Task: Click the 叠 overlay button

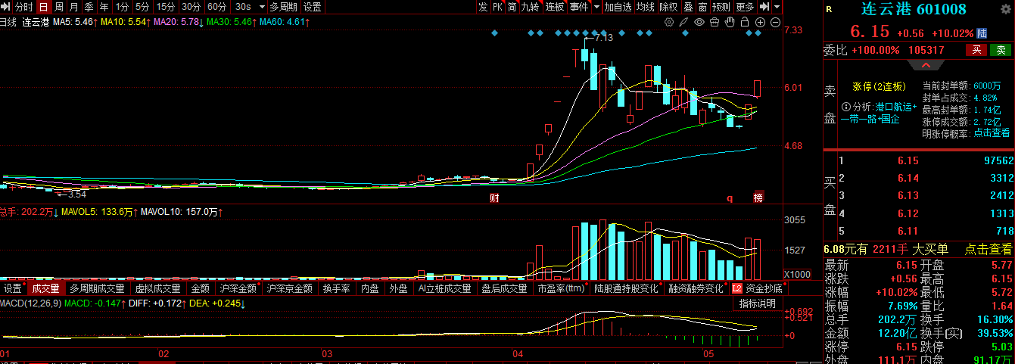Action: 688,7
